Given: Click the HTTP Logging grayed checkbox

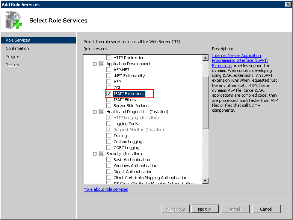Looking at the screenshot, I should [109, 117].
